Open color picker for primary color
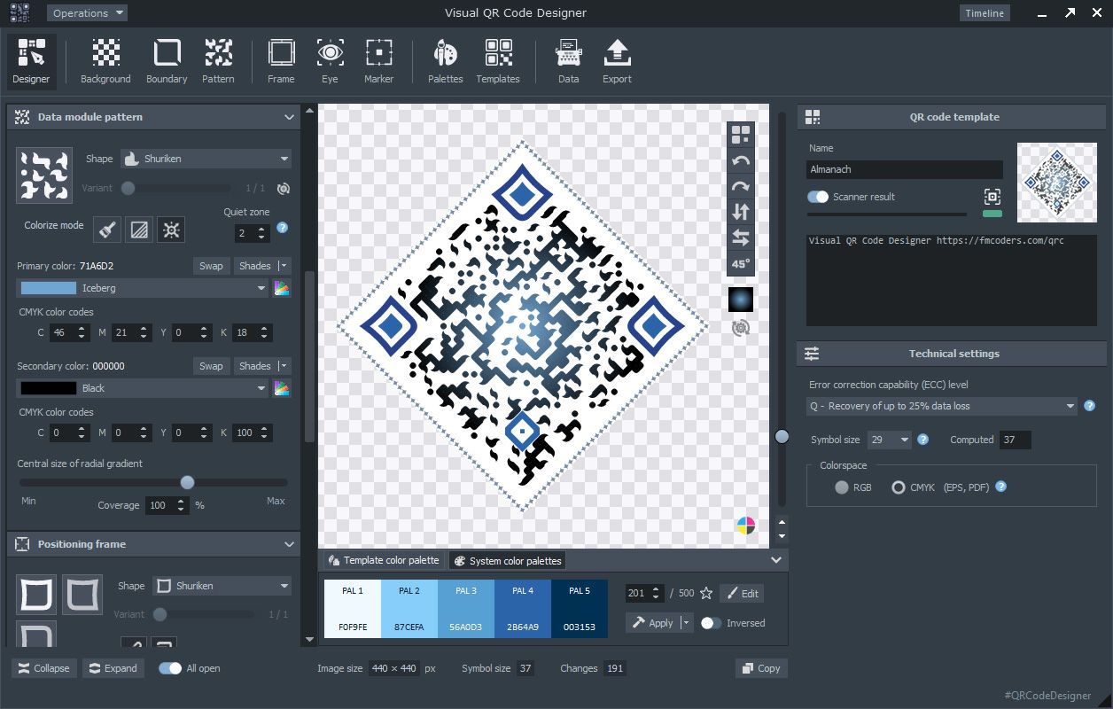Screen dimensions: 1113x709 coord(282,288)
